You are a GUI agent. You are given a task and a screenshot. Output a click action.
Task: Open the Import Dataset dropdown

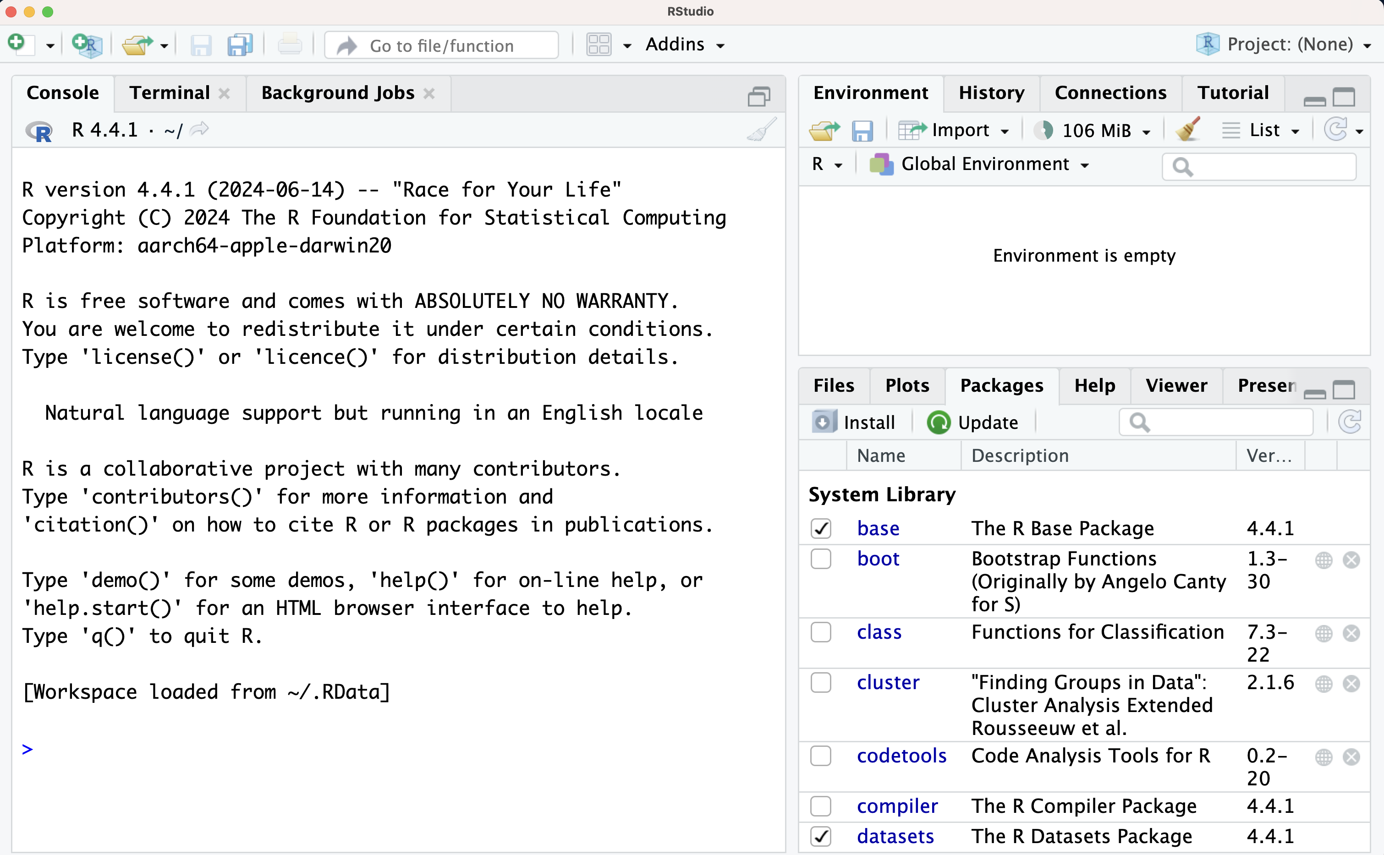pos(954,131)
